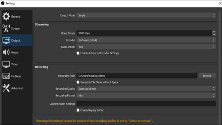Screen dimensions: 222x125
Task: Click the Recording Format label
Action: point(65,95)
